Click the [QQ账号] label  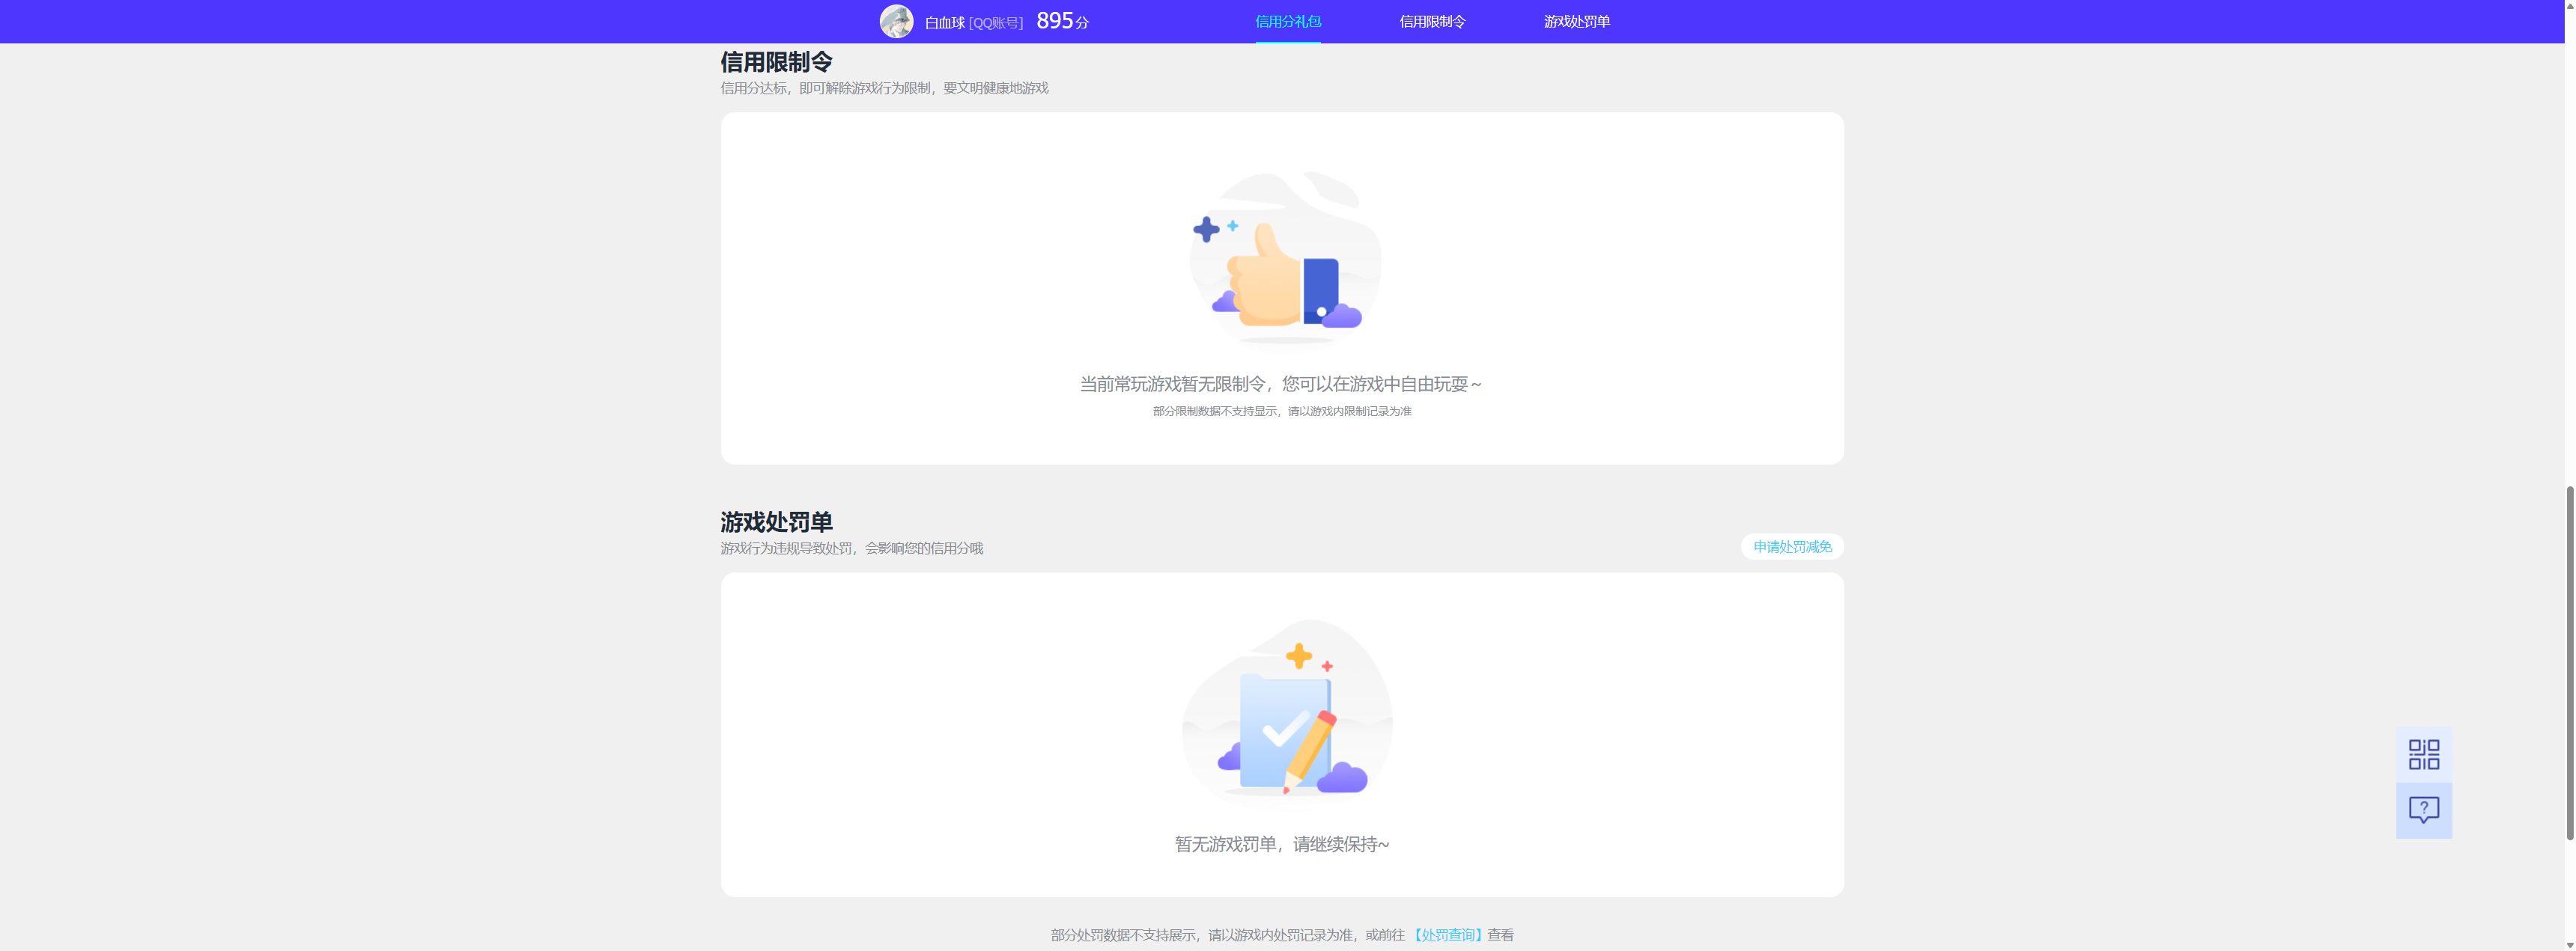pyautogui.click(x=996, y=22)
